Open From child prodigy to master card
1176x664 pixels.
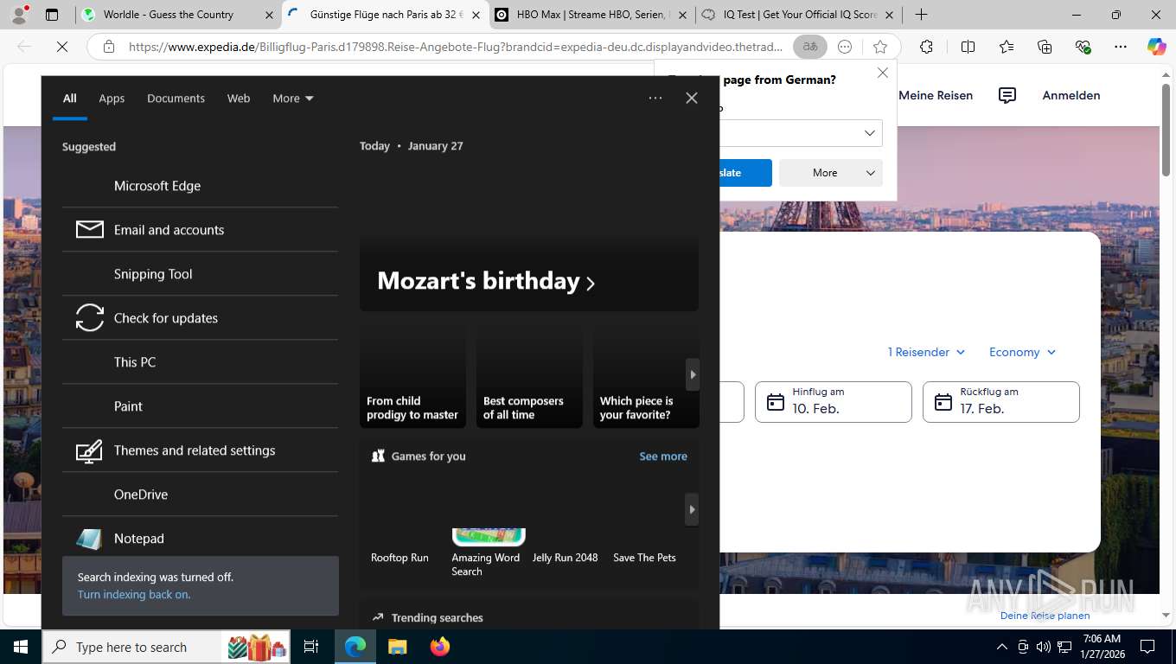coord(412,374)
